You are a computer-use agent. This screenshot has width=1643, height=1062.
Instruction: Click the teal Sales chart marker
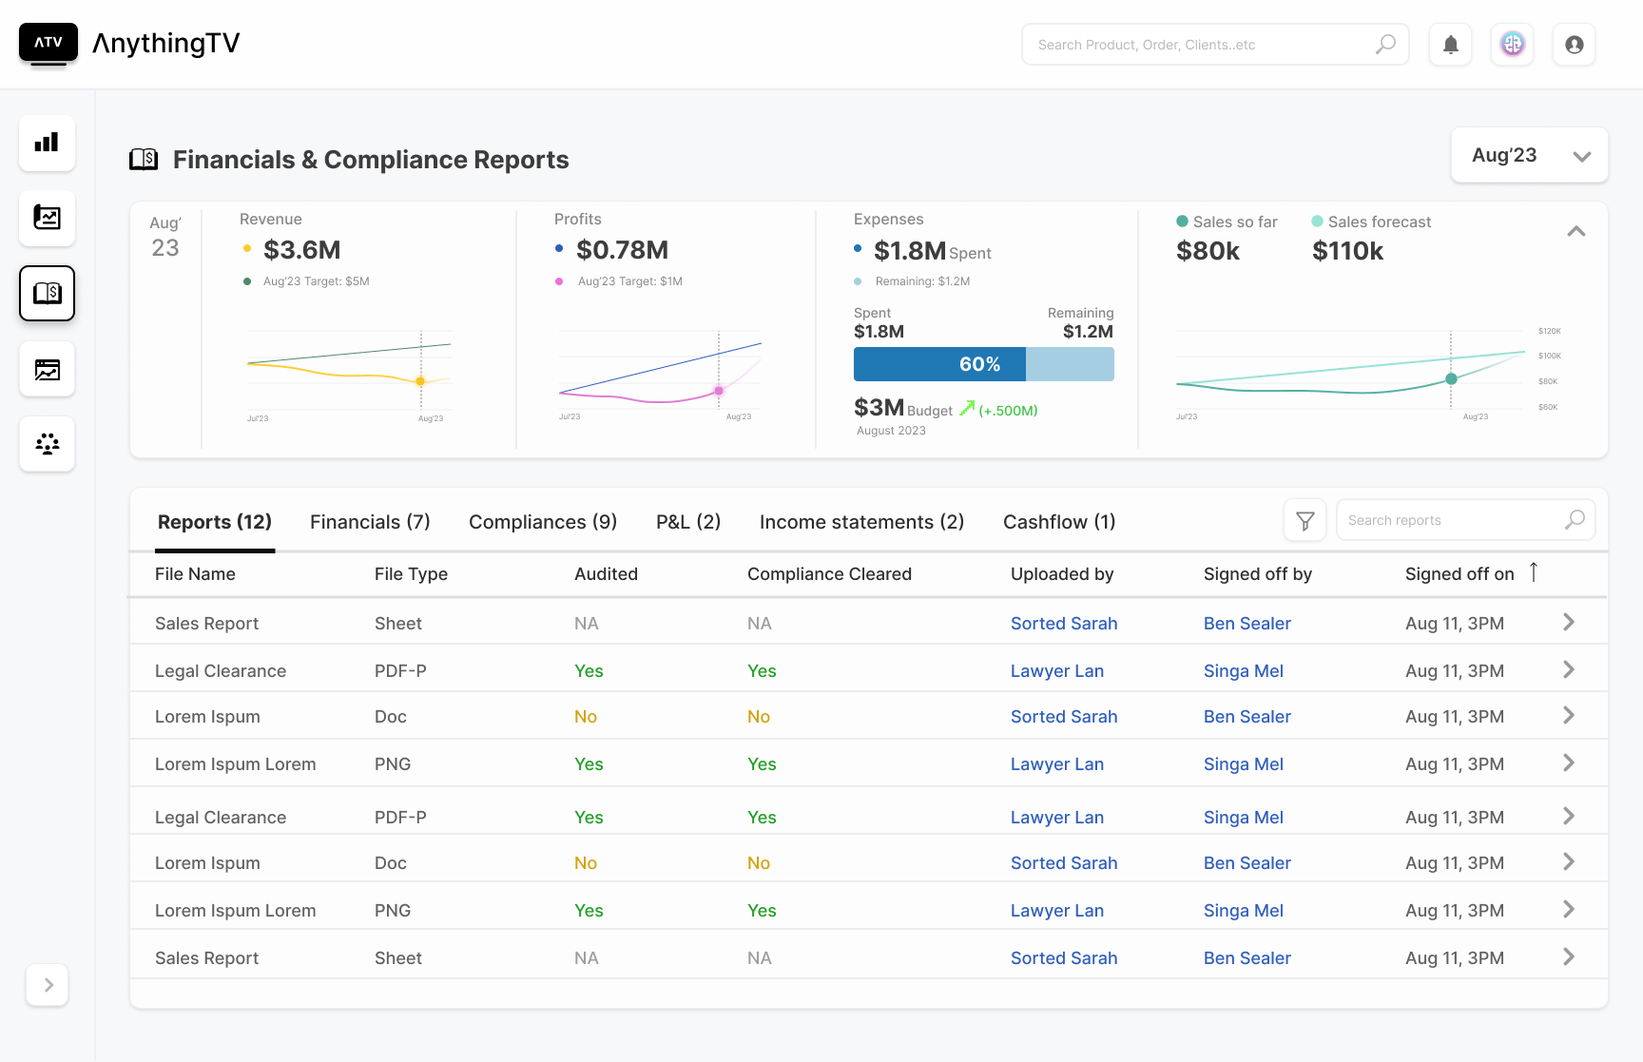click(x=1451, y=378)
